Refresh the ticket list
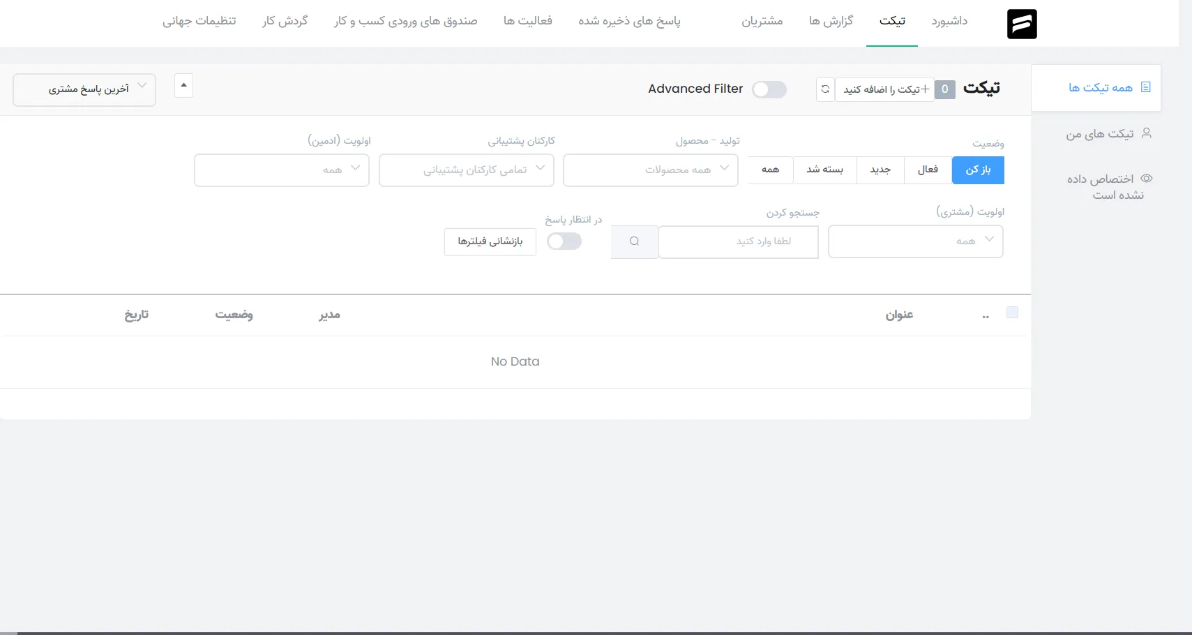The width and height of the screenshot is (1192, 635). pos(825,89)
